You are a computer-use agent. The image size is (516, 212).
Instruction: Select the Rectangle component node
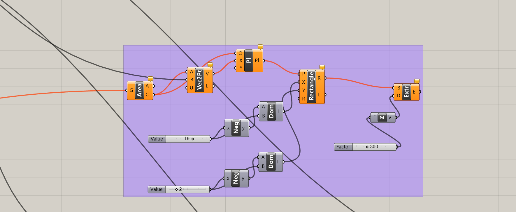[x=312, y=87]
